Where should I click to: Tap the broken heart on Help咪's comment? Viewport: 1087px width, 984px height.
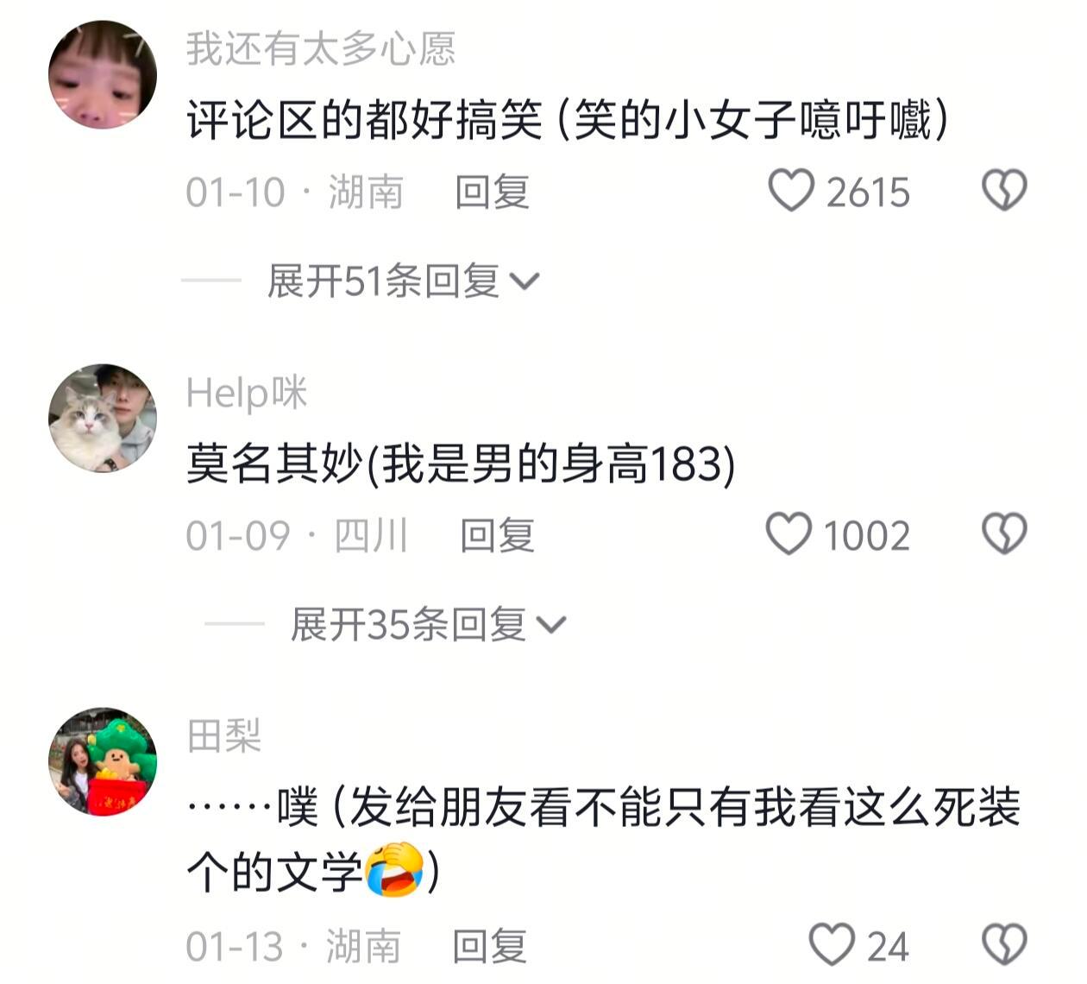[1005, 534]
